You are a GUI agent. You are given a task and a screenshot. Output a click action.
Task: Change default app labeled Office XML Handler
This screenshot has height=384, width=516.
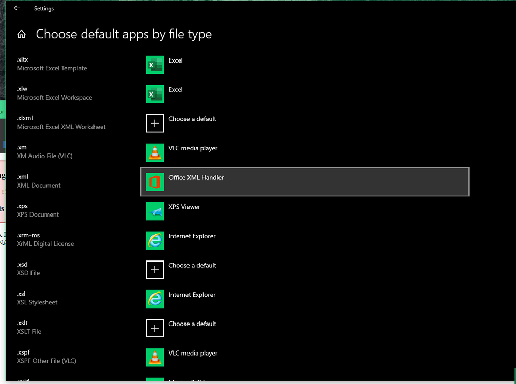pyautogui.click(x=305, y=182)
